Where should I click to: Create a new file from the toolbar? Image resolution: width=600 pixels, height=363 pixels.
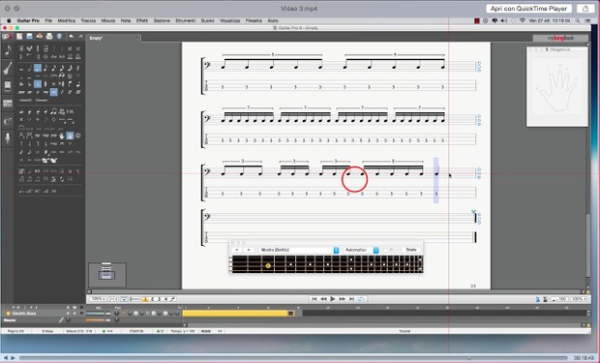(19, 37)
